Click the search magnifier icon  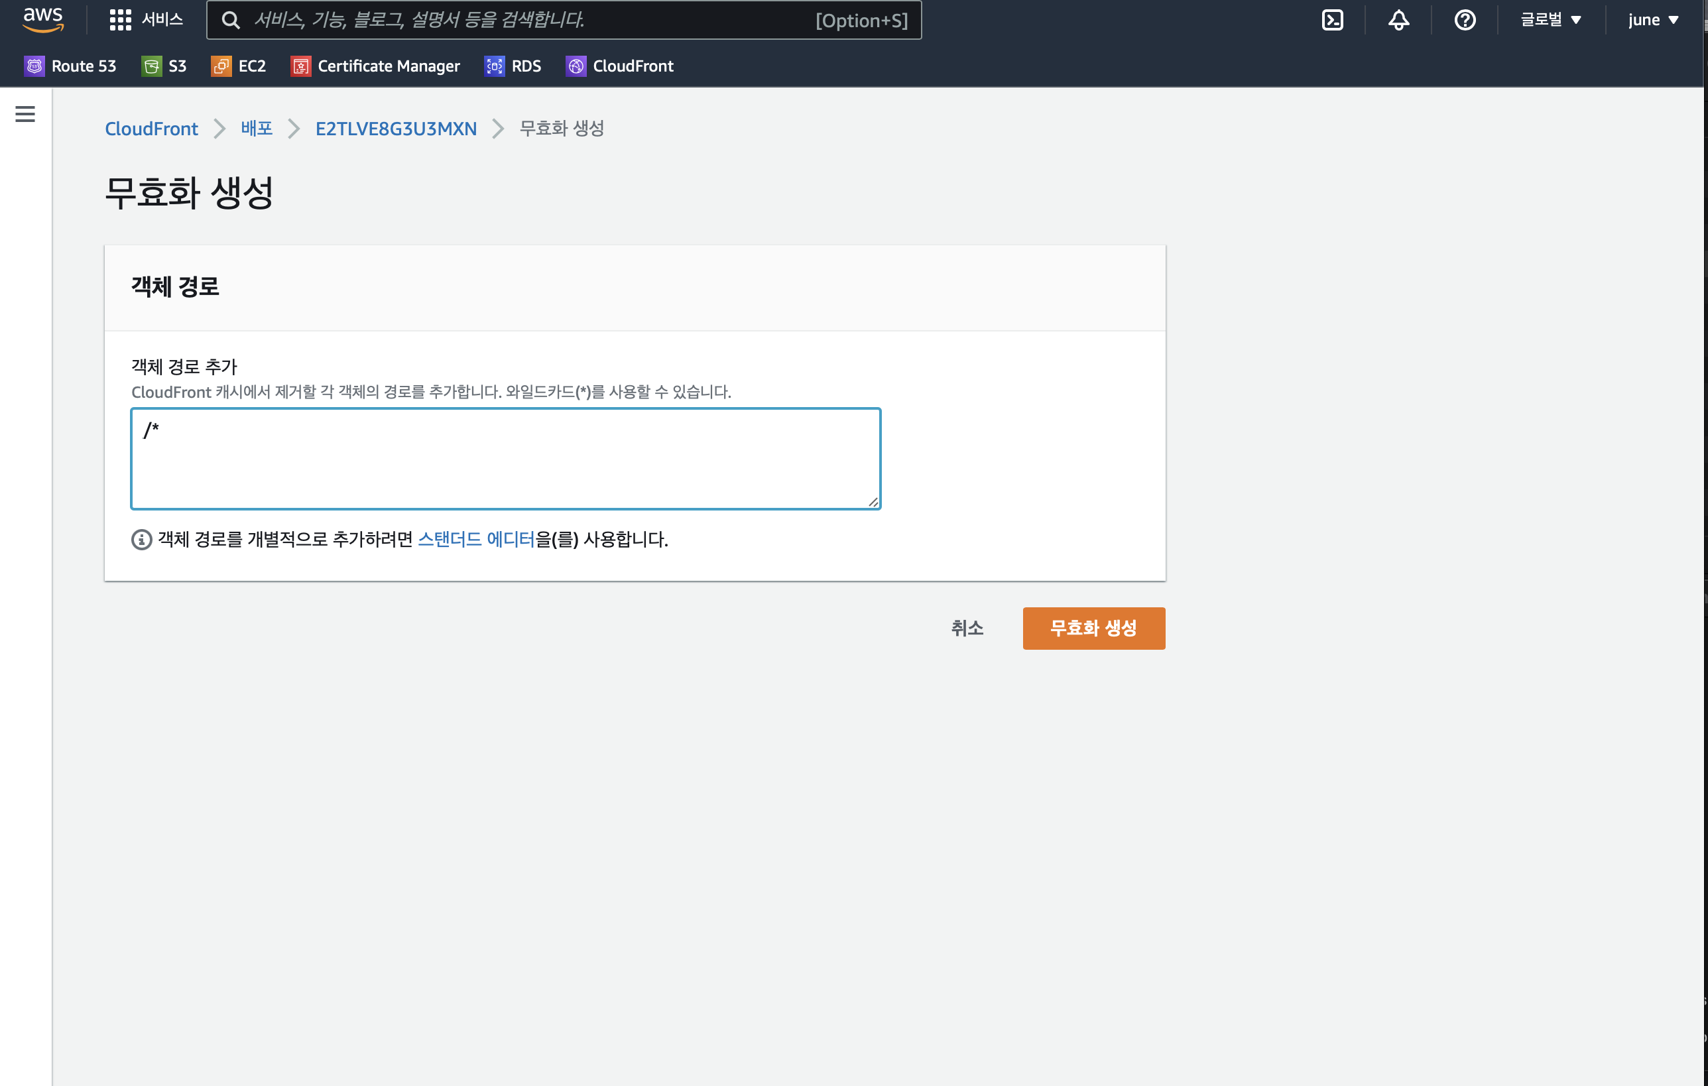point(231,20)
